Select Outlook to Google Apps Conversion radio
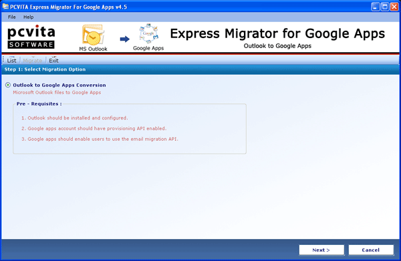This screenshot has height=261, width=401. point(8,85)
